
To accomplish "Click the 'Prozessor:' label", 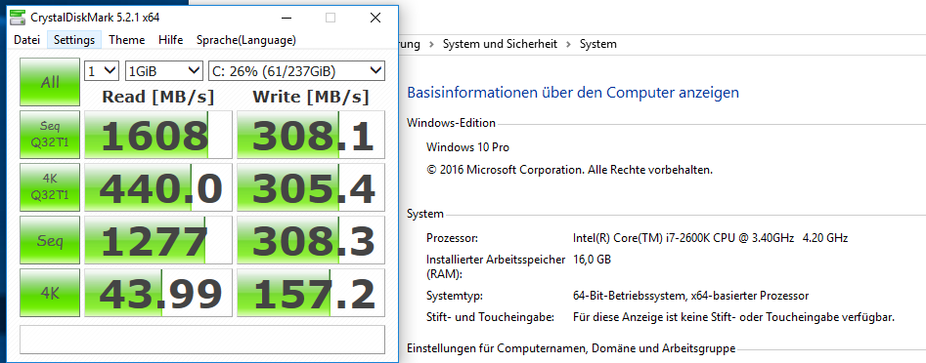I will point(452,239).
